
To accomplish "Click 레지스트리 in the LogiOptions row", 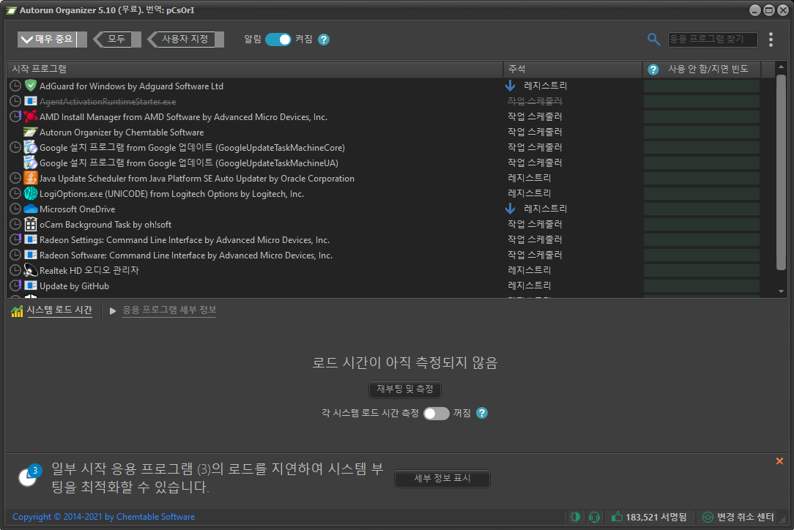I will pyautogui.click(x=529, y=193).
